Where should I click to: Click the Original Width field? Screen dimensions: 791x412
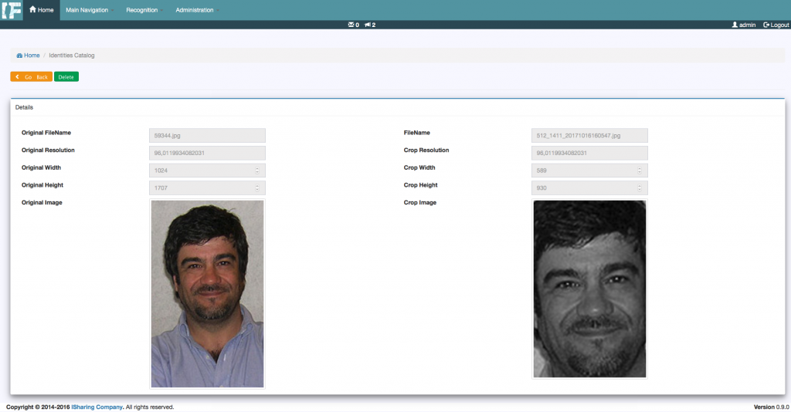[207, 171]
